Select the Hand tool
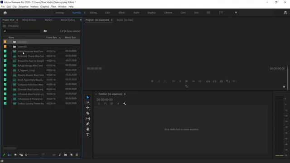 (87, 129)
